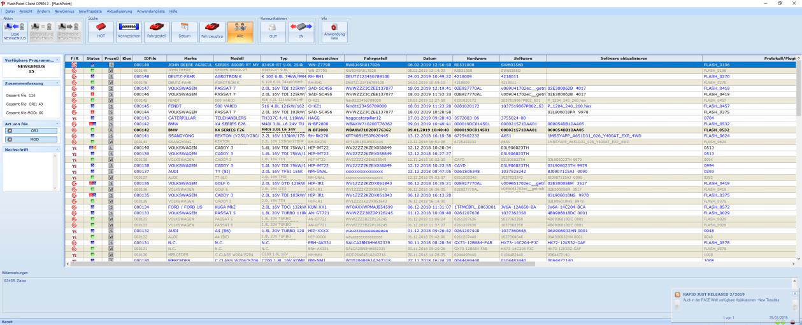Filter by ORI file type
This screenshot has height=325, width=802.
click(31, 130)
